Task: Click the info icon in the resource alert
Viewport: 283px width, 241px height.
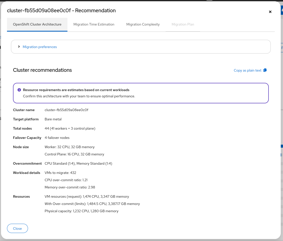Action: coord(19,90)
